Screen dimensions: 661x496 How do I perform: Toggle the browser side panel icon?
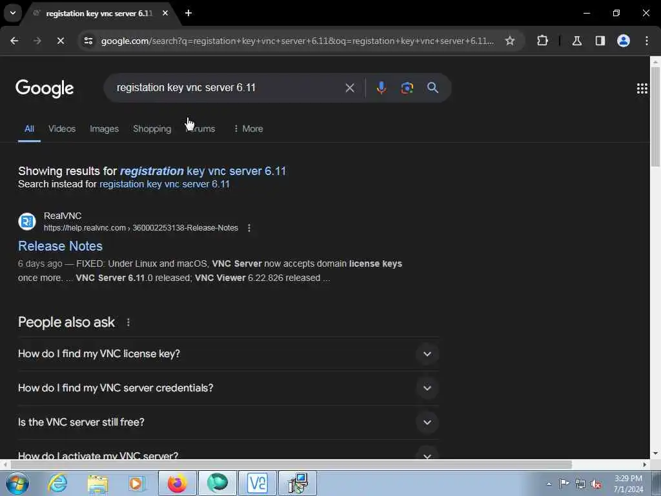pyautogui.click(x=600, y=41)
